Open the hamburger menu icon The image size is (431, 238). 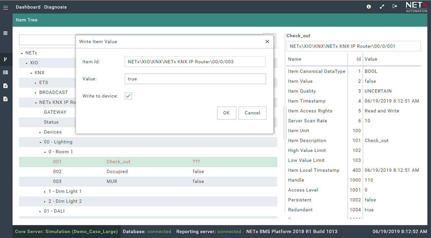coord(5,7)
